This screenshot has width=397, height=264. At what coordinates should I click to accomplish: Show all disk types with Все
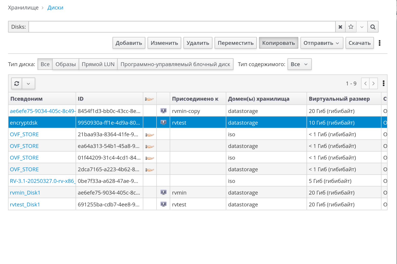click(45, 64)
